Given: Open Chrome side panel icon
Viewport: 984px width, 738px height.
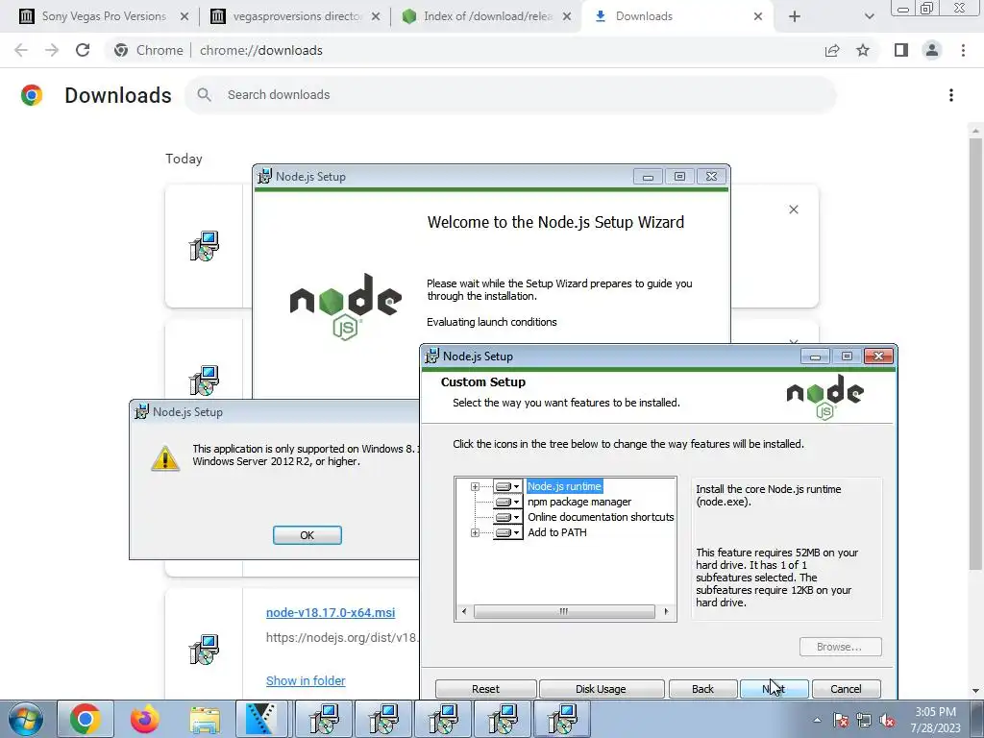Looking at the screenshot, I should 901,50.
